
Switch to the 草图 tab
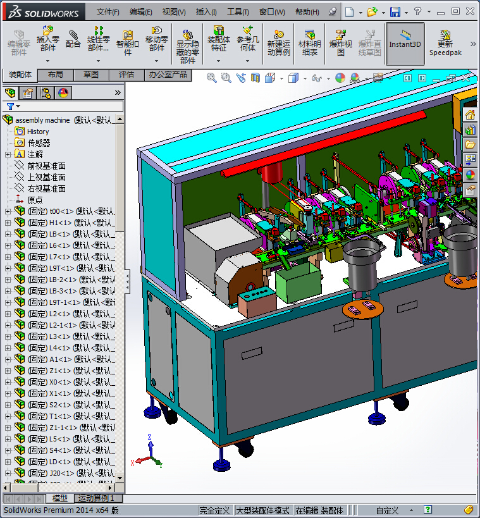(91, 75)
